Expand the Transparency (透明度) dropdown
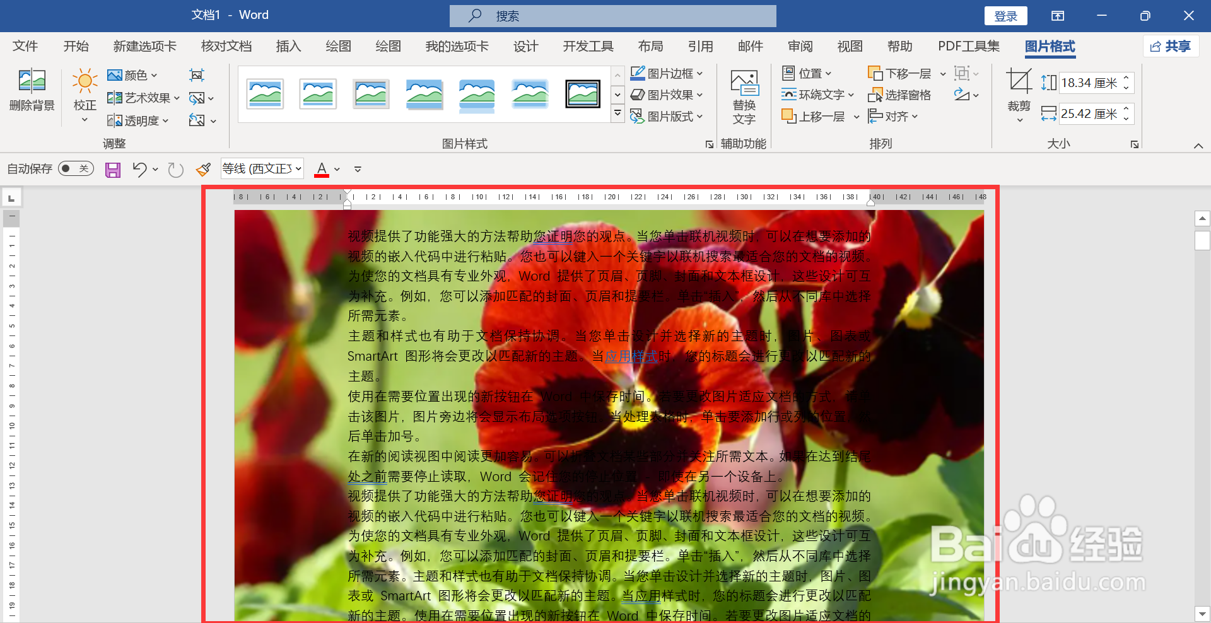1211x623 pixels. tap(165, 120)
